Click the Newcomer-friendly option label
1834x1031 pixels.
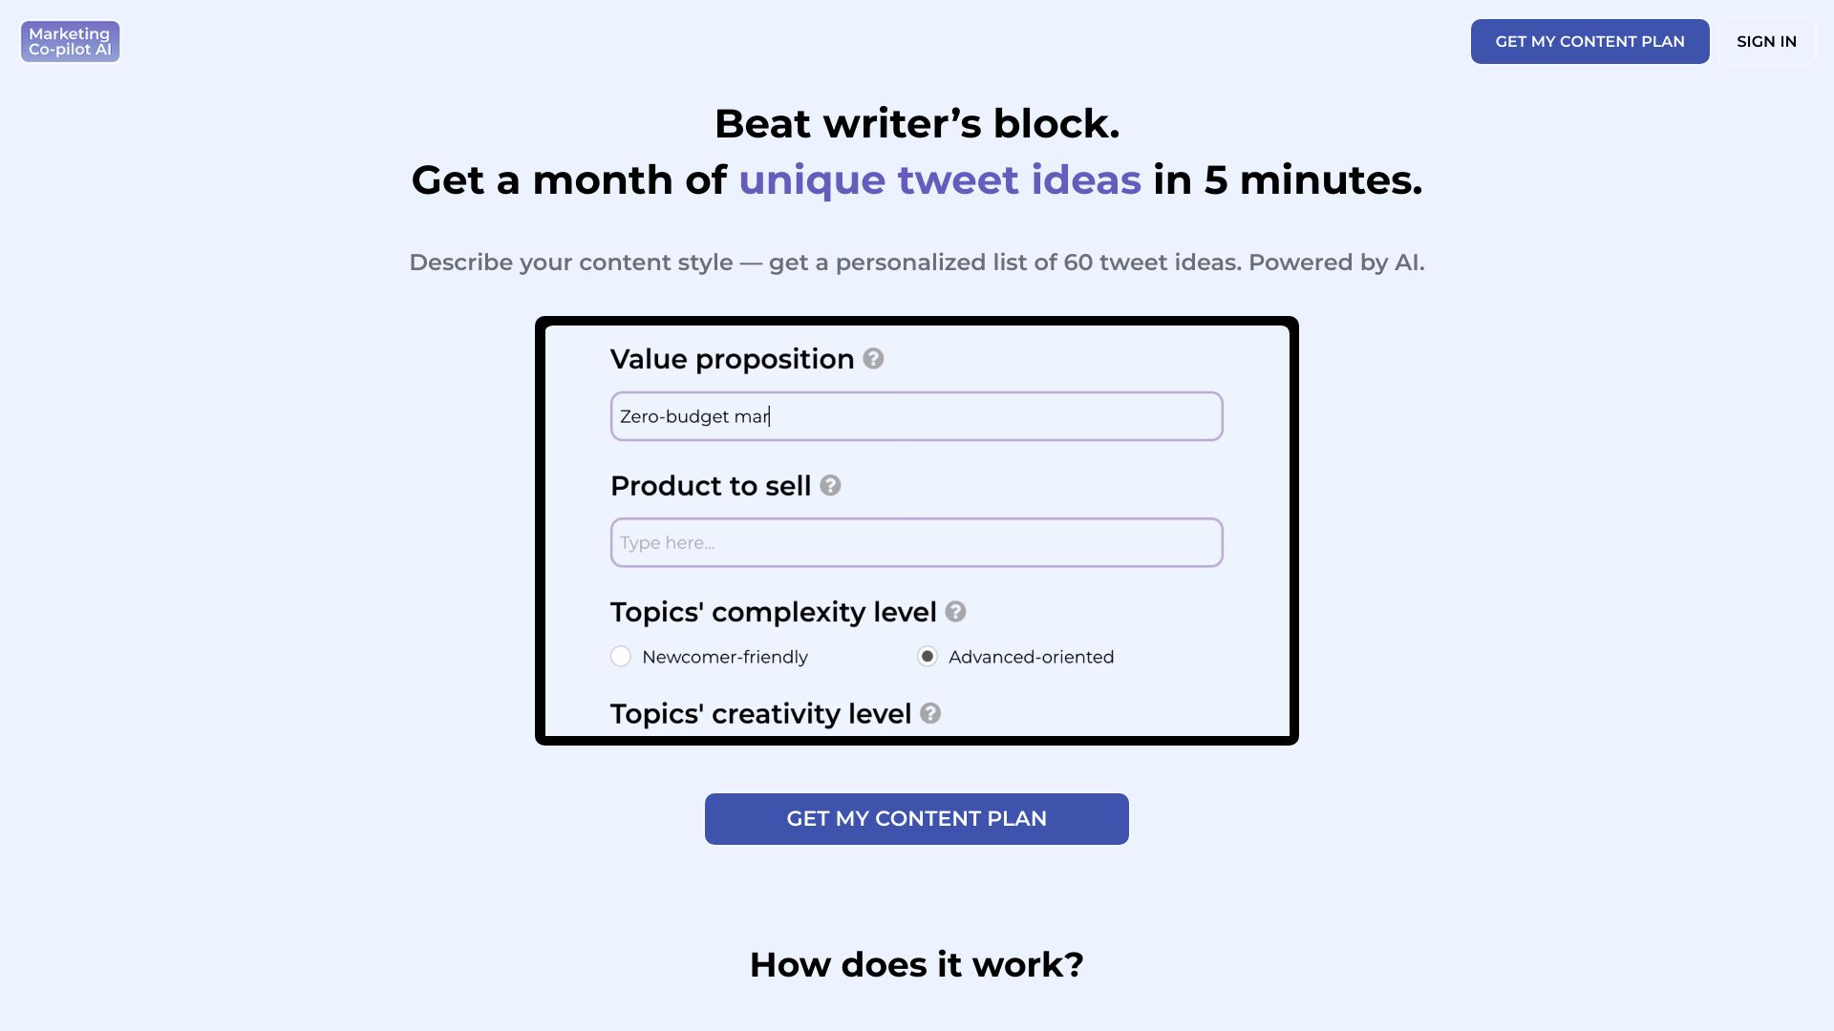pyautogui.click(x=724, y=657)
